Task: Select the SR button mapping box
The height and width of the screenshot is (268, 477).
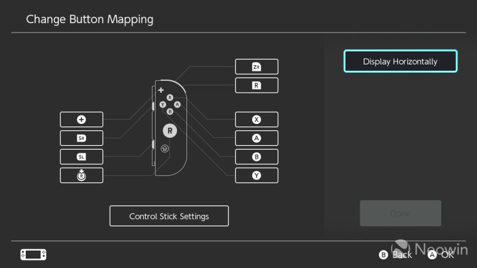Action: pyautogui.click(x=82, y=138)
